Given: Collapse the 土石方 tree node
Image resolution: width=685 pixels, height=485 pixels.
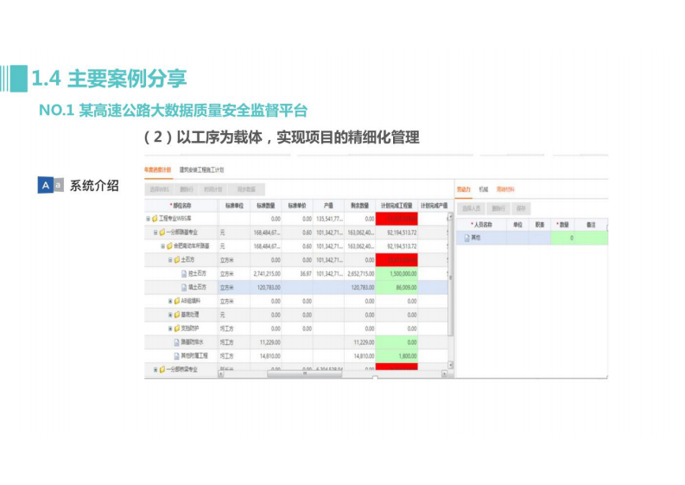Looking at the screenshot, I should (x=170, y=259).
